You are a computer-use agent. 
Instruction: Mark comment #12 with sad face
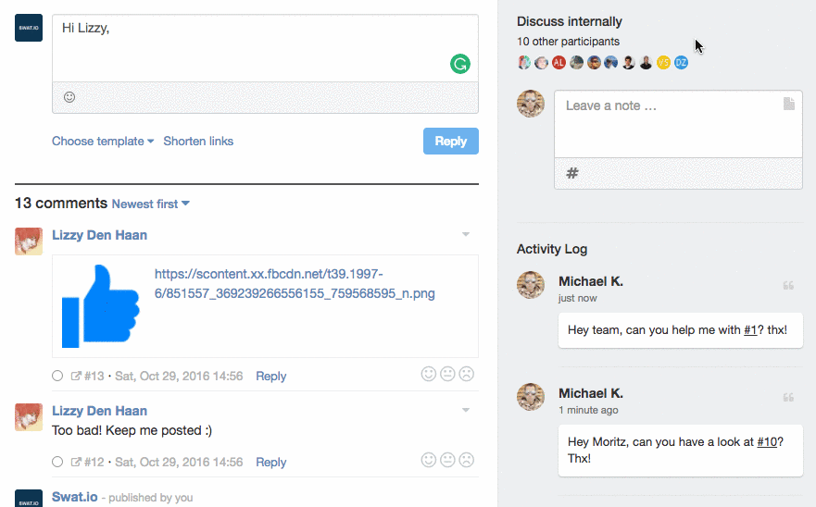[466, 460]
